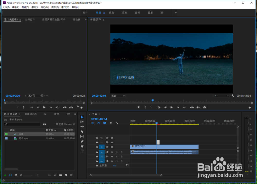Screen dimensions: 257x184
Task: Switch to 颜色 workspace
Action: coord(112,13)
